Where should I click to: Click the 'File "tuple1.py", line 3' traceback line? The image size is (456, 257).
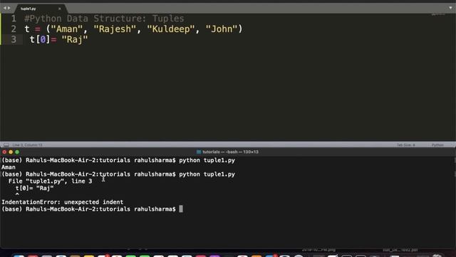(50, 181)
